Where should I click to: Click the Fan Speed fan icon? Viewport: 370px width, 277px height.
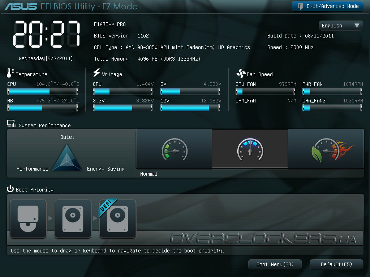tap(241, 74)
